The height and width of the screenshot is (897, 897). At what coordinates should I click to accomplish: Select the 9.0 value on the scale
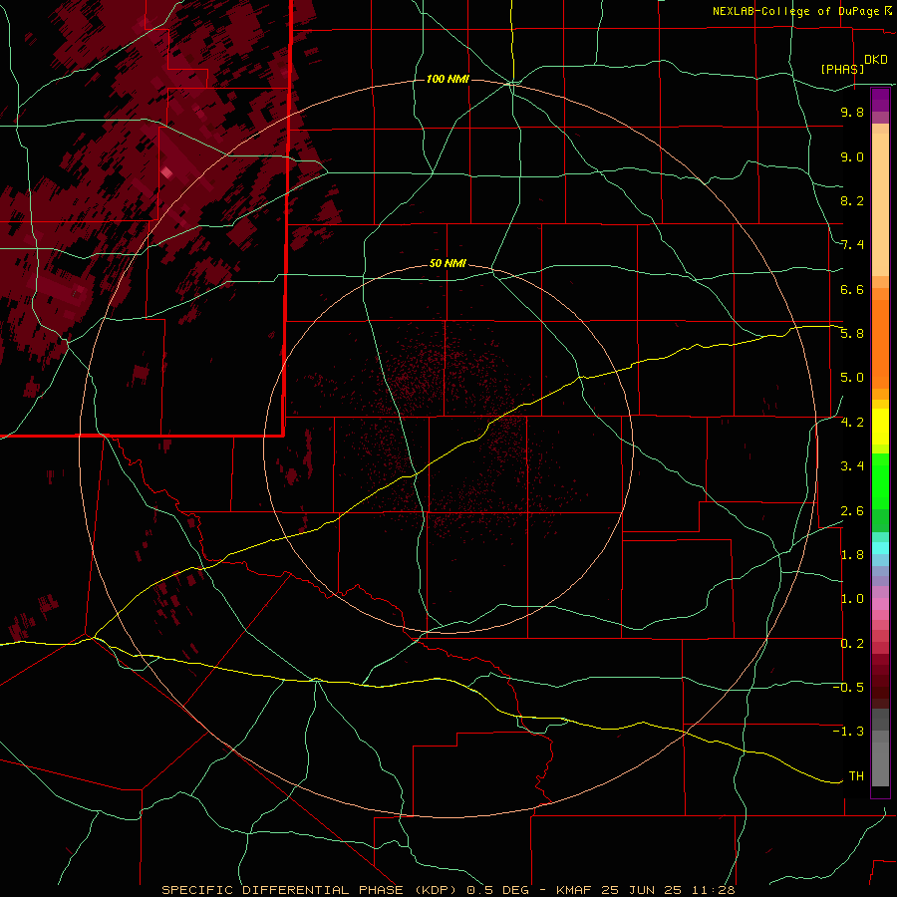pos(852,156)
